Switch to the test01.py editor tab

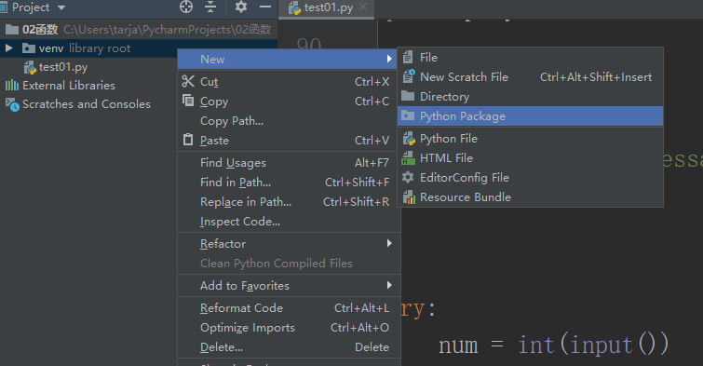tap(327, 8)
